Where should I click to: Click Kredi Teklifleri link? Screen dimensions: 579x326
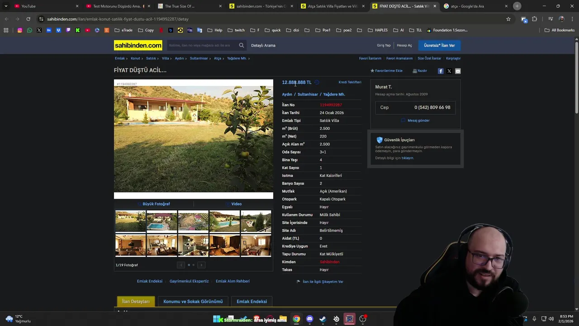[350, 82]
